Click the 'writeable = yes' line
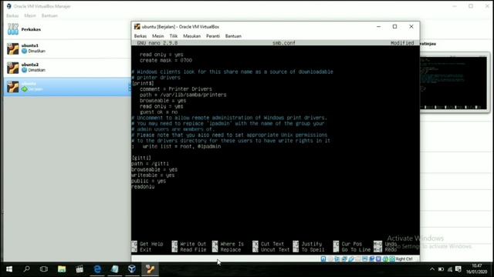This screenshot has height=277, width=494. pyautogui.click(x=153, y=175)
